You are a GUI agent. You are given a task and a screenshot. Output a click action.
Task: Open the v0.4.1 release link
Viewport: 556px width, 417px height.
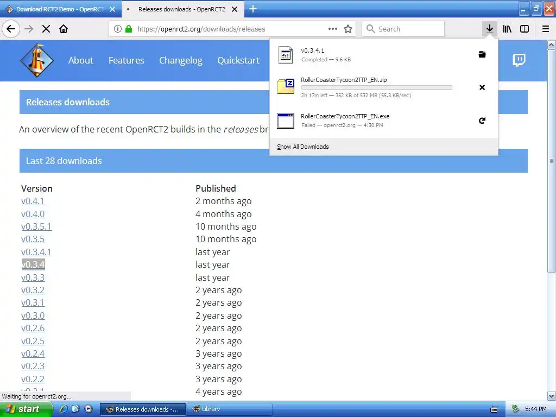tap(33, 201)
